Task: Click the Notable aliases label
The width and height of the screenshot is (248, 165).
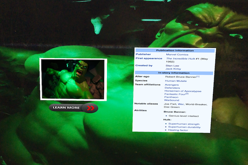Action: point(146,104)
